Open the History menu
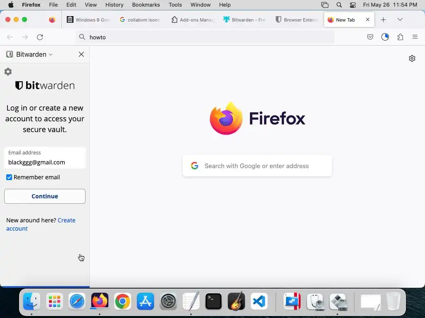Image resolution: width=425 pixels, height=318 pixels. pos(115,5)
